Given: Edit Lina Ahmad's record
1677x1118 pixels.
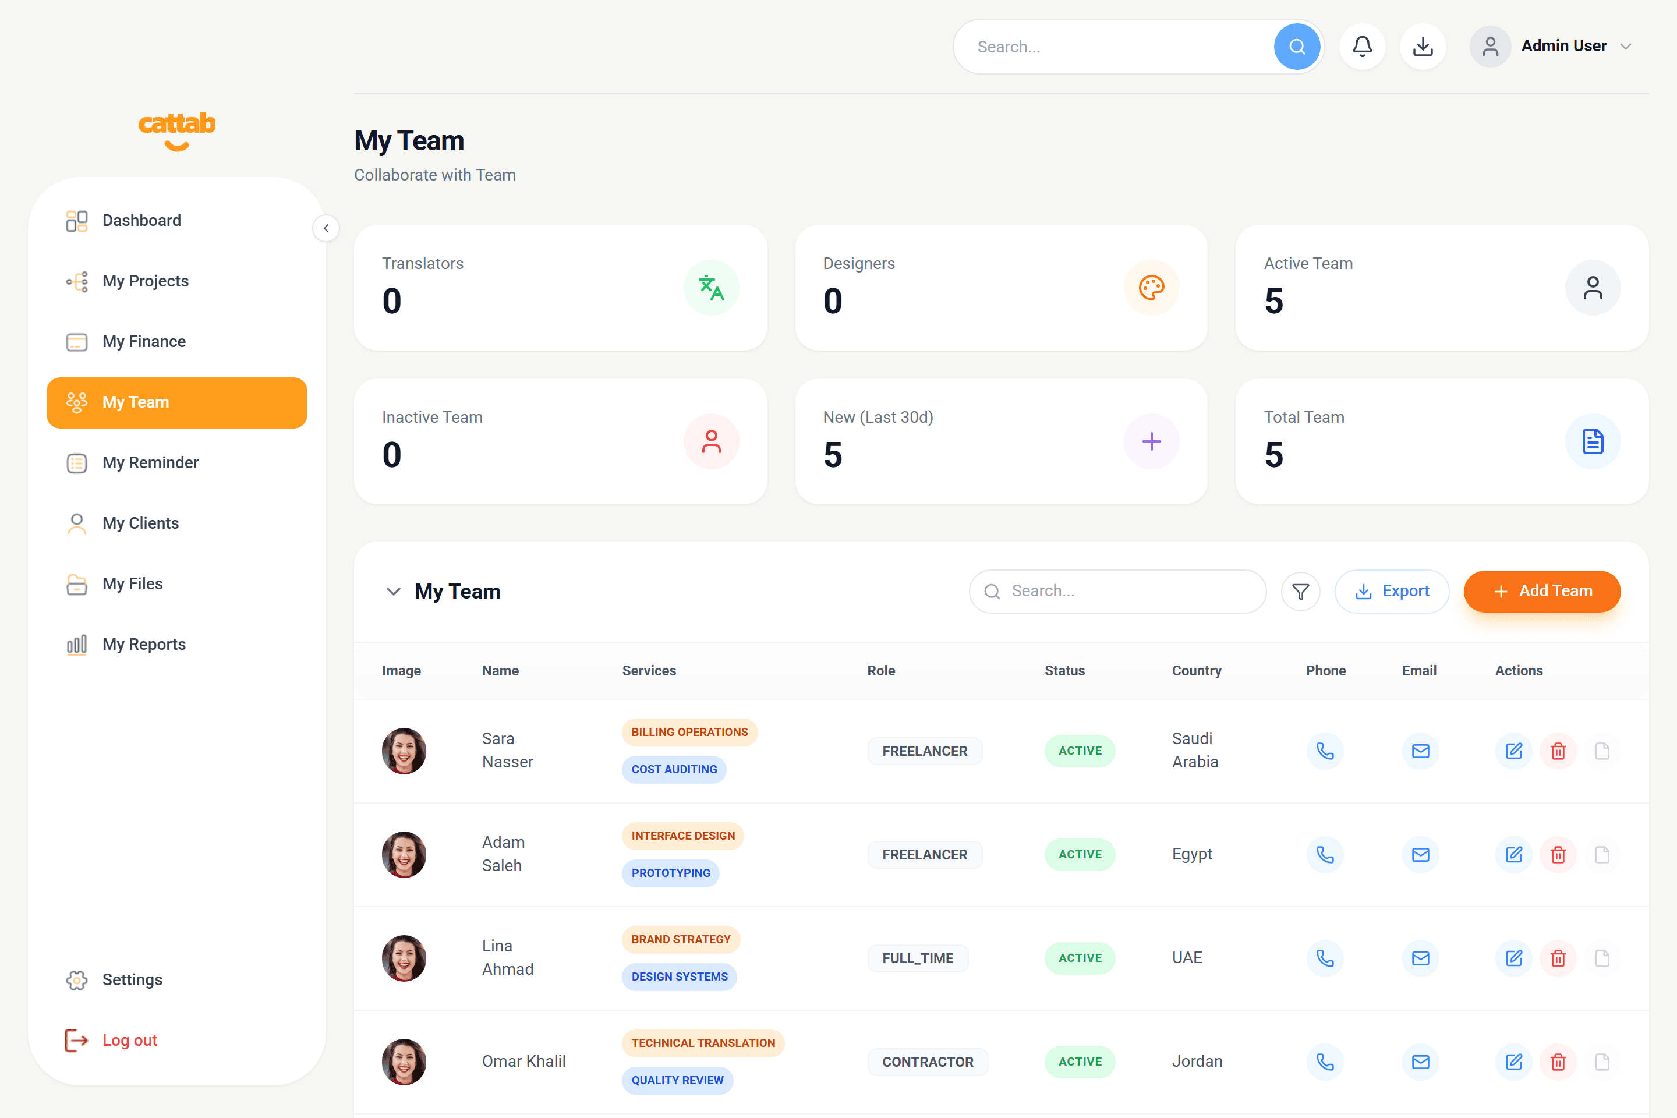Looking at the screenshot, I should click(x=1514, y=957).
